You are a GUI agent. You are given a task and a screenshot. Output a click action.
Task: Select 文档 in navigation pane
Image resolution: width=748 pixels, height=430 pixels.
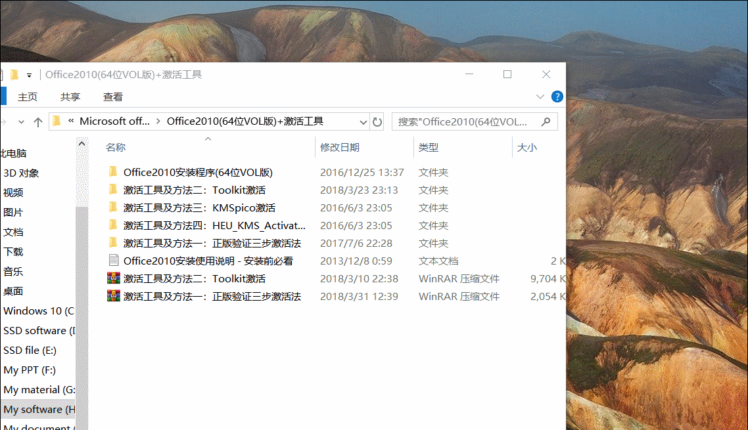tap(13, 232)
